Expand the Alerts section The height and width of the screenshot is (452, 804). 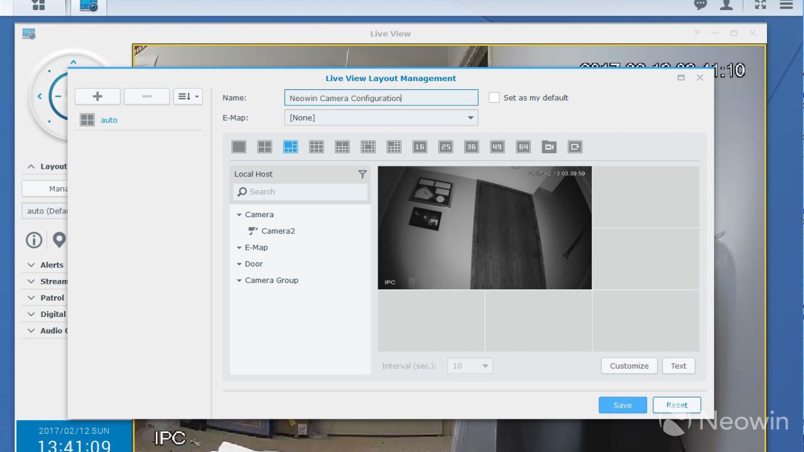(x=31, y=265)
